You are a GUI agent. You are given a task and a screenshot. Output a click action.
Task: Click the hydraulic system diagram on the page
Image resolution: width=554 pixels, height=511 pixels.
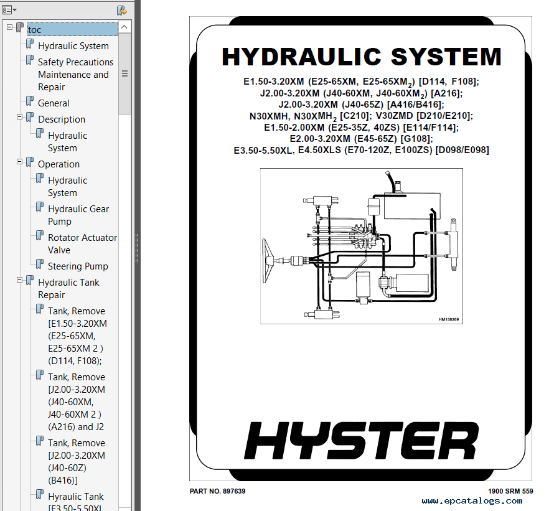(x=362, y=246)
